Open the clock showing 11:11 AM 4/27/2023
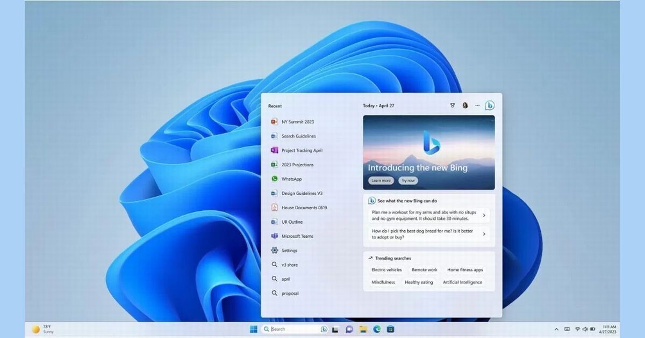645x338 pixels. click(x=609, y=329)
